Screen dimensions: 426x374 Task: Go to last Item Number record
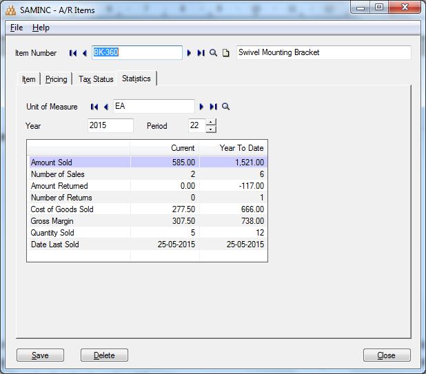201,53
